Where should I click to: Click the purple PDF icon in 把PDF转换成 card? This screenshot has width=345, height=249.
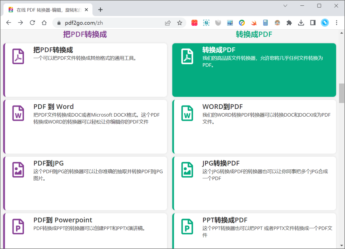pos(18,56)
